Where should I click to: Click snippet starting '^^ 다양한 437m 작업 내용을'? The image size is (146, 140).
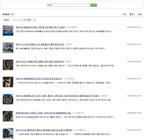point(63,134)
